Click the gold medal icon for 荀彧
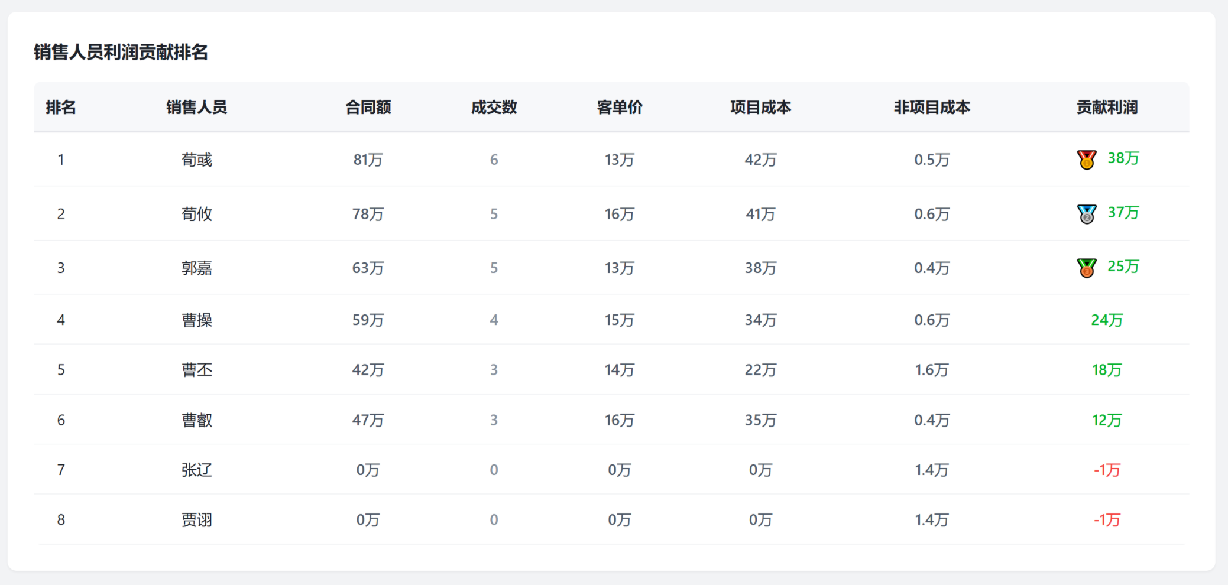This screenshot has width=1228, height=585. tap(1086, 160)
